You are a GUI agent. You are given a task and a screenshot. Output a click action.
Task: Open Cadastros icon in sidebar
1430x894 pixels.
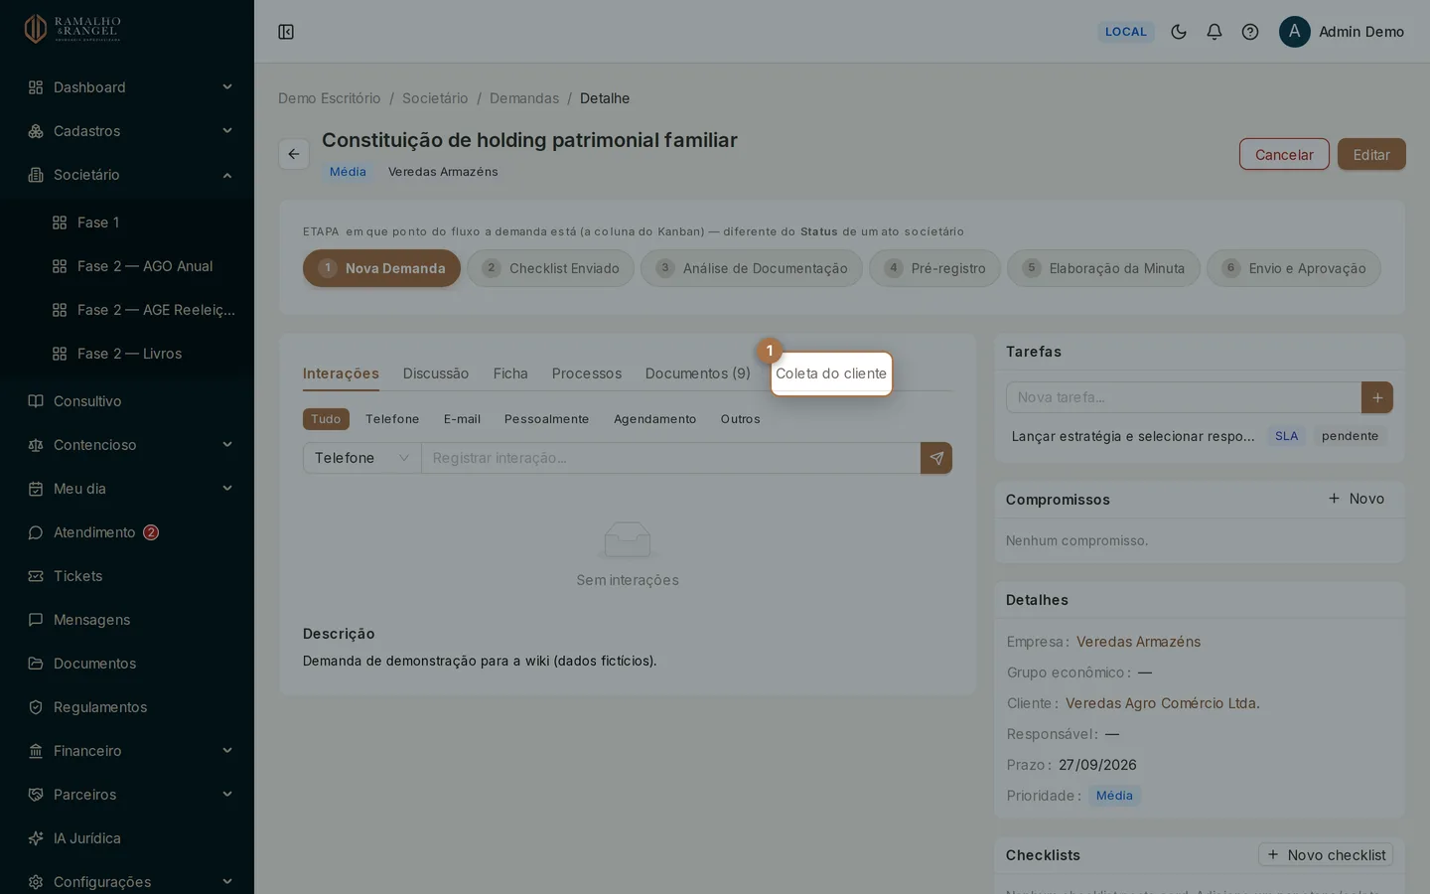click(36, 131)
